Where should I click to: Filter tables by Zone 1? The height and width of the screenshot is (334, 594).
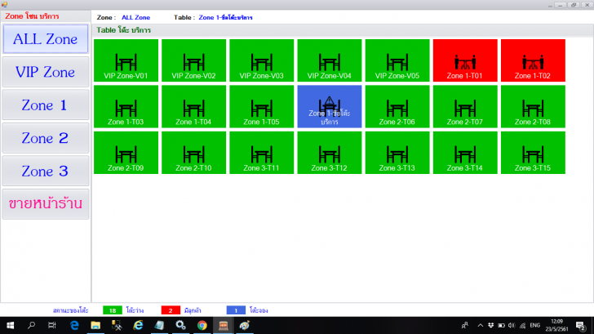(x=46, y=105)
